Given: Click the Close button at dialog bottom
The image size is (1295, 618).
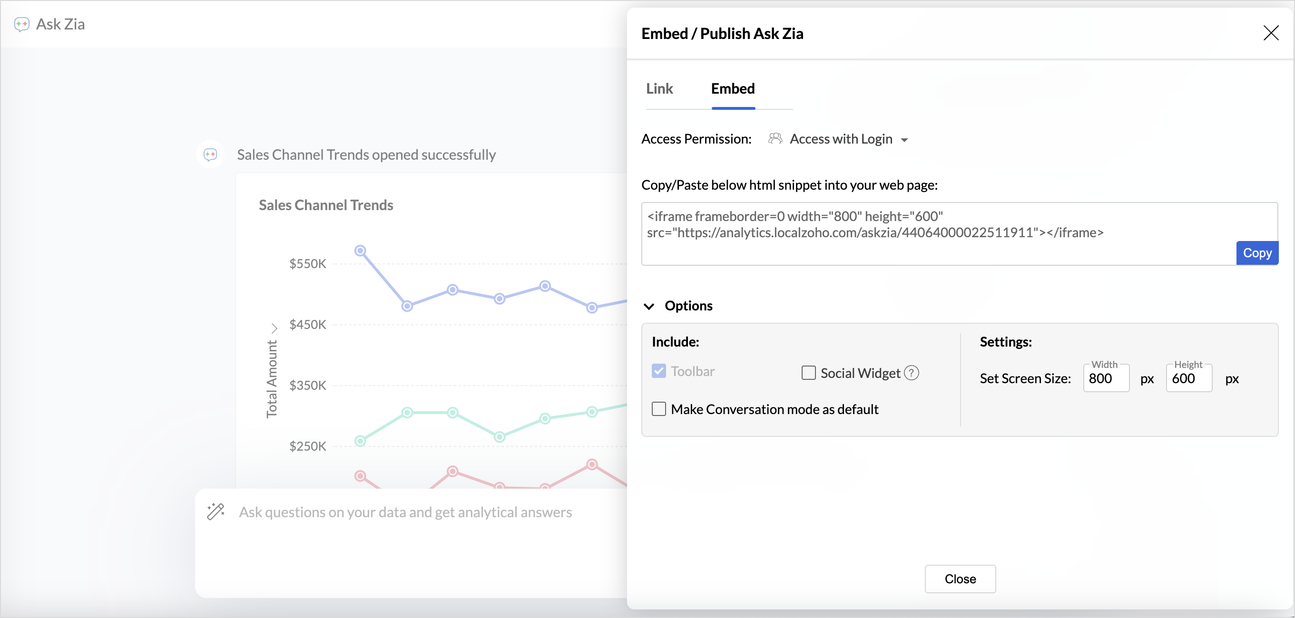Looking at the screenshot, I should [960, 579].
